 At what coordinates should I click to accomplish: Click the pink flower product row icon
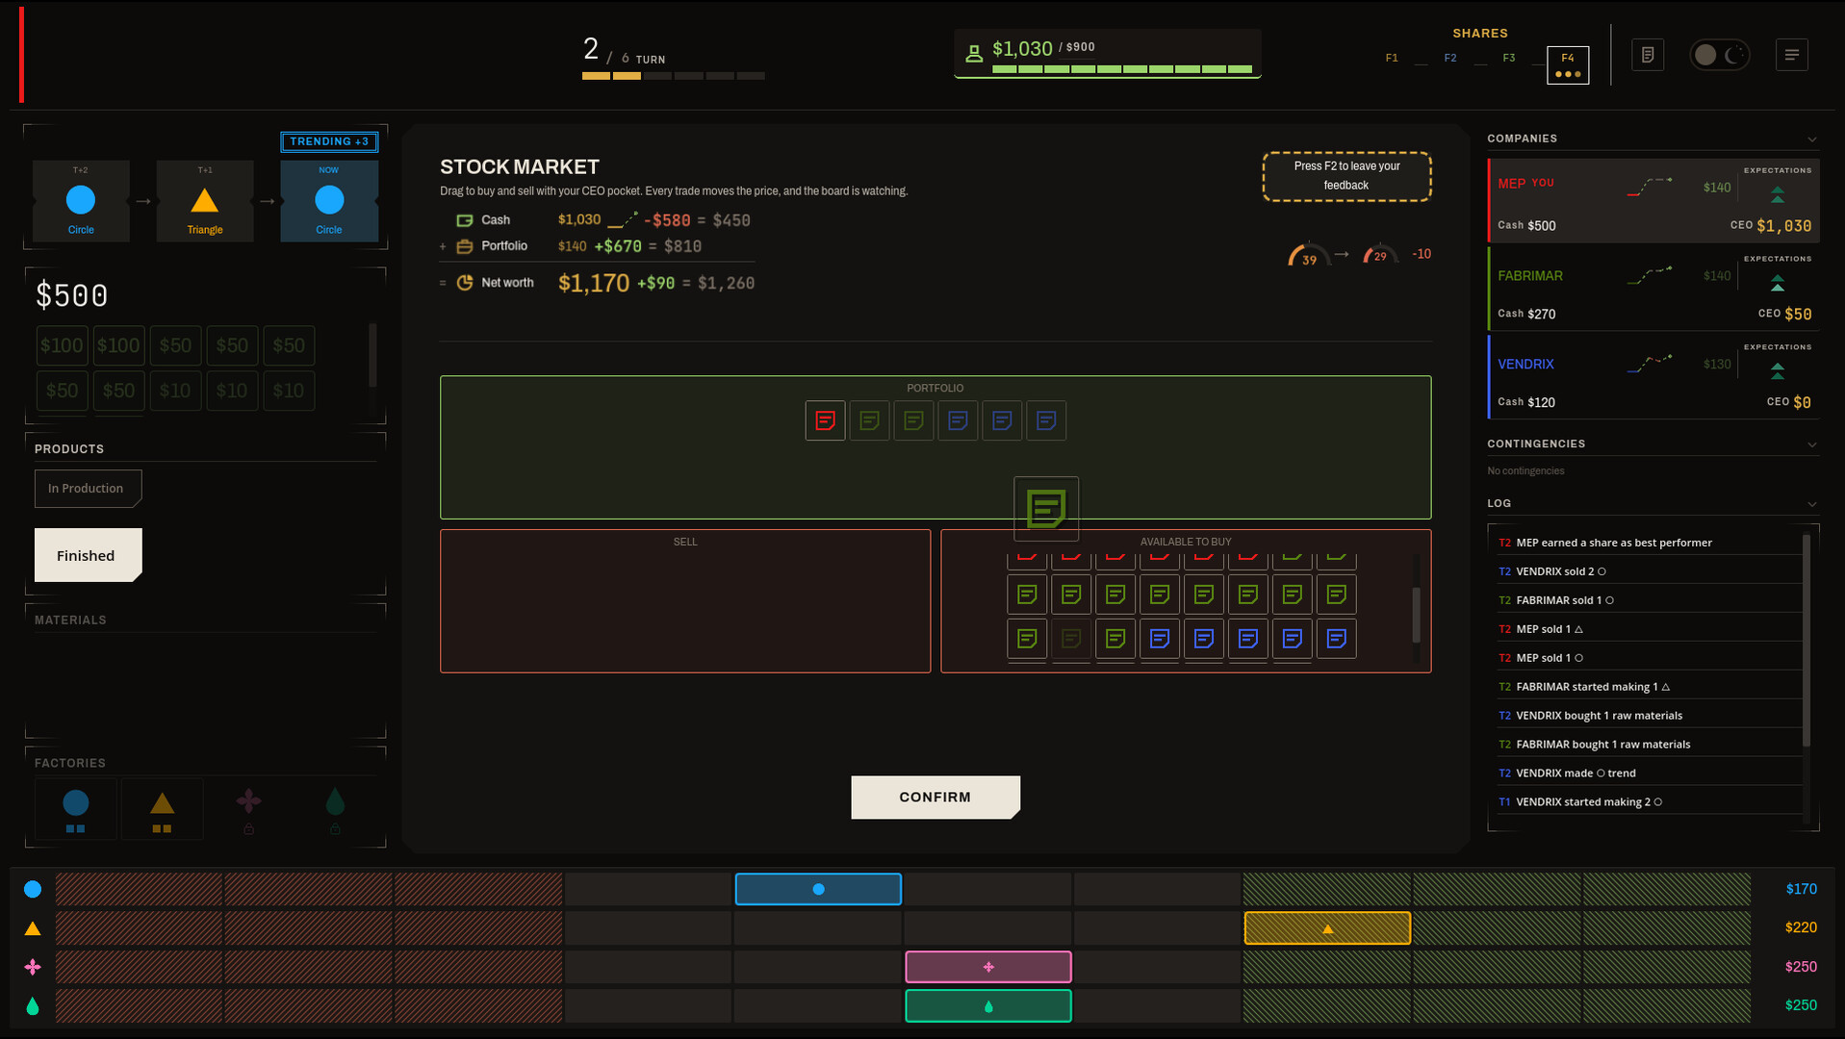33,967
